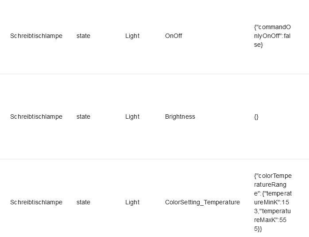Viewport: 309px width, 237px height.
Task: Click state in the Brightness row
Action: [83, 117]
